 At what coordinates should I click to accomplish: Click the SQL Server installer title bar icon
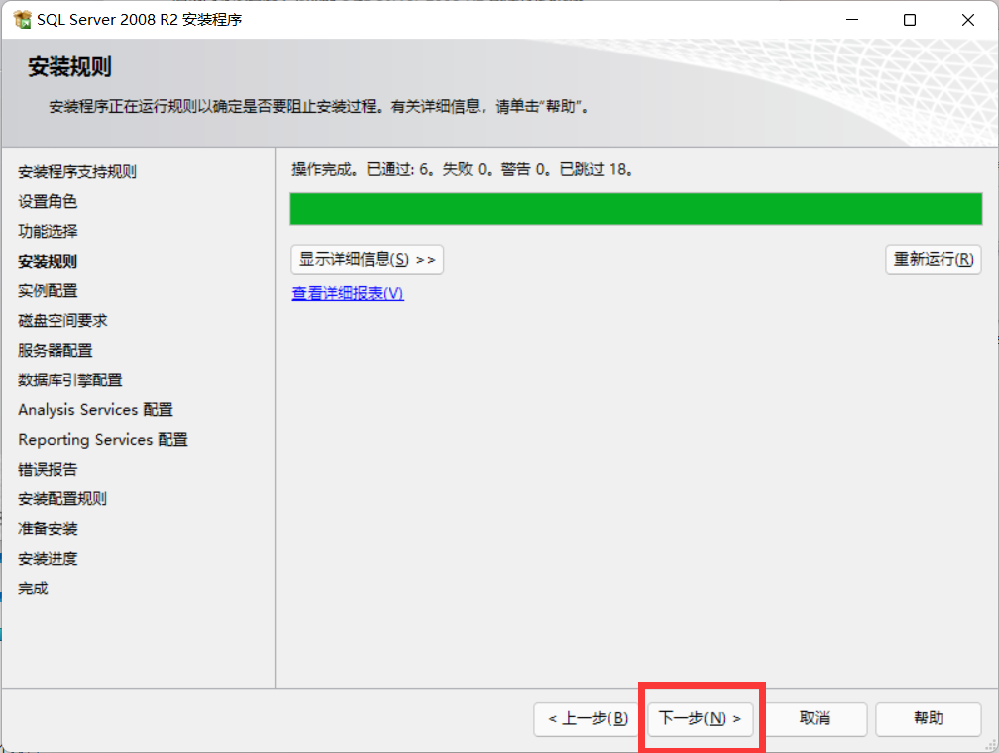click(22, 20)
